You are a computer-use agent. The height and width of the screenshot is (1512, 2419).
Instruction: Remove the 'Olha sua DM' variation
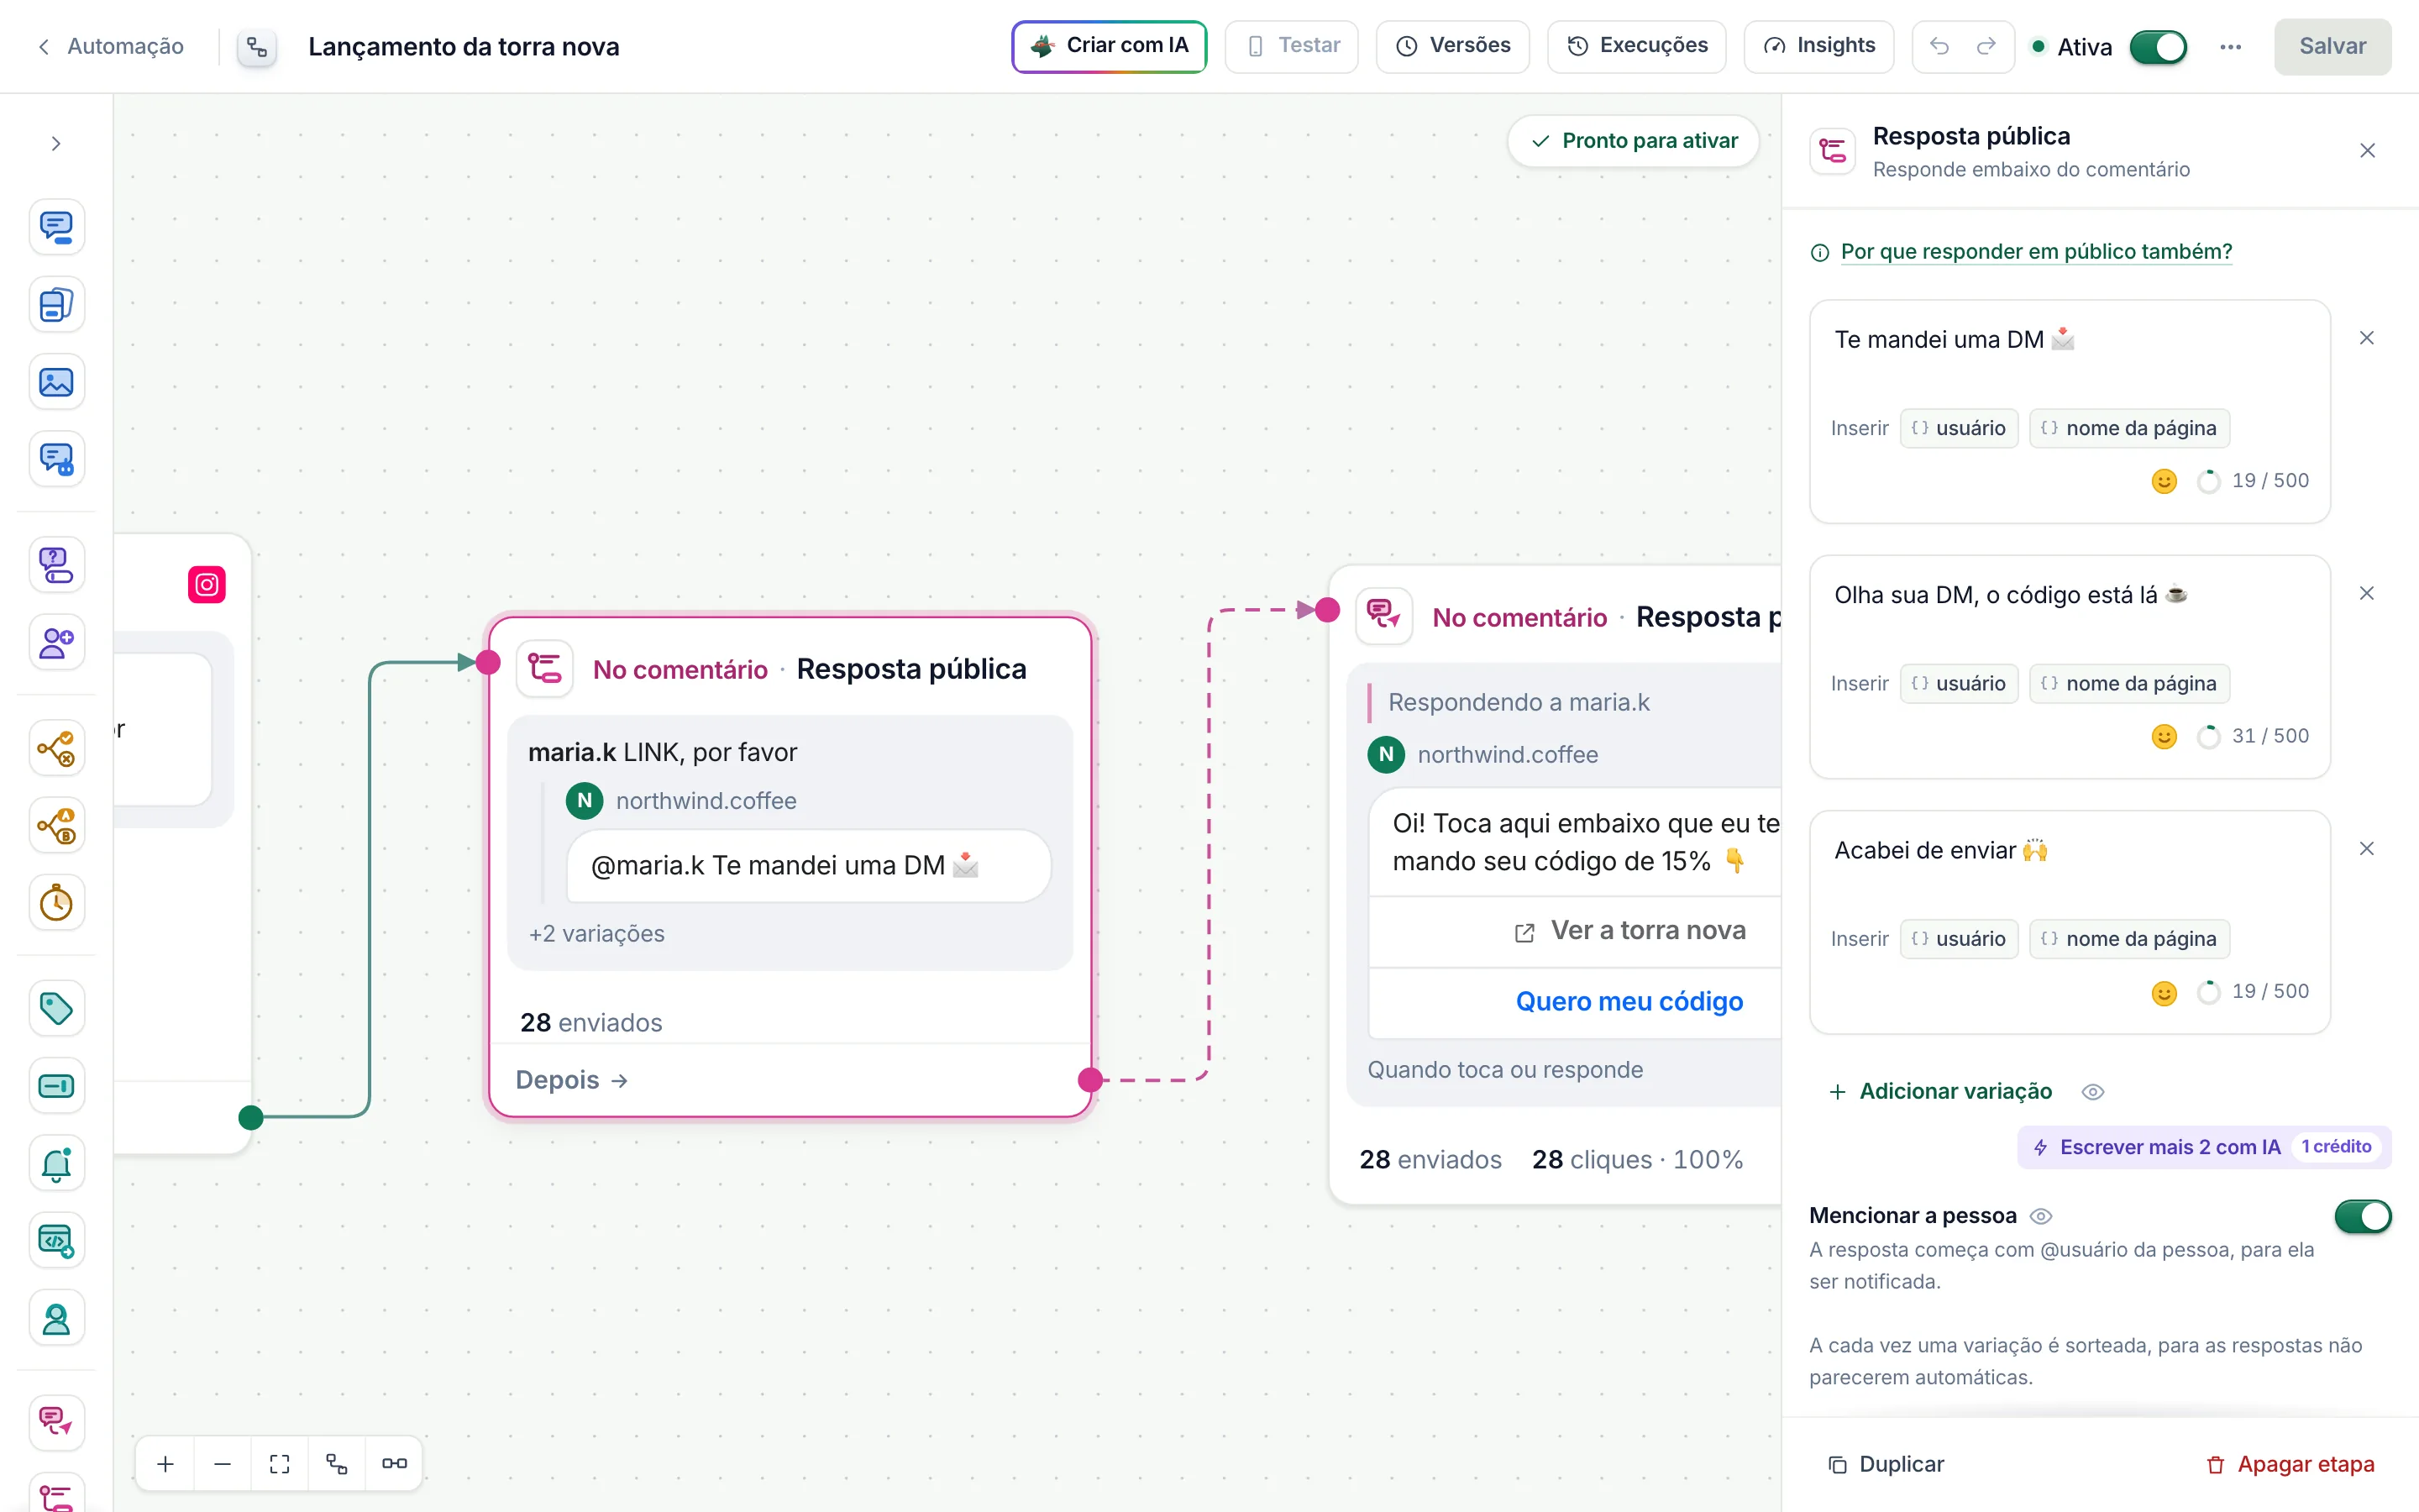[x=2366, y=593]
